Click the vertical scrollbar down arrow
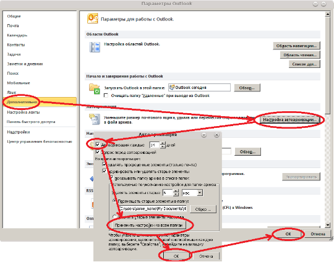The height and width of the screenshot is (262, 334). [x=327, y=225]
